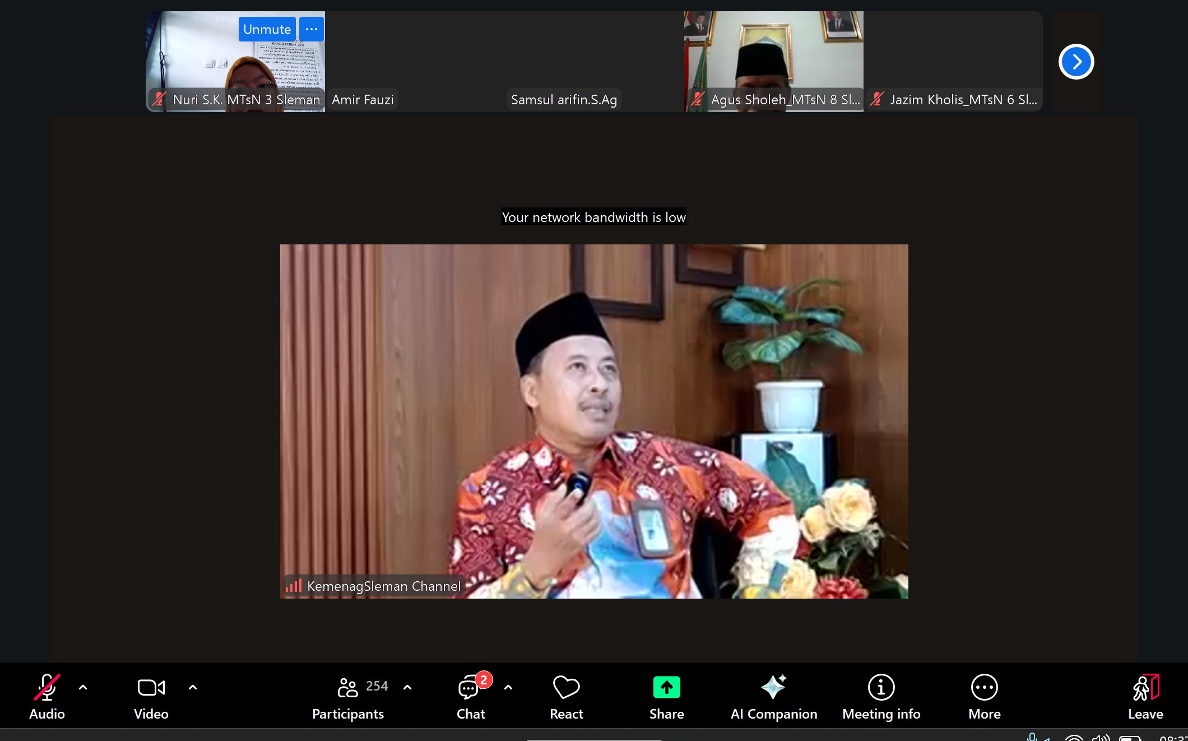The image size is (1188, 741).
Task: Click the Unmute button on Nuri's tile
Action: (267, 29)
